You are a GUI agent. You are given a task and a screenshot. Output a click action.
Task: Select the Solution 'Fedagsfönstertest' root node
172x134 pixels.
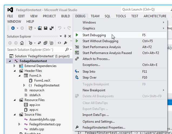pyautogui.click(x=42, y=56)
